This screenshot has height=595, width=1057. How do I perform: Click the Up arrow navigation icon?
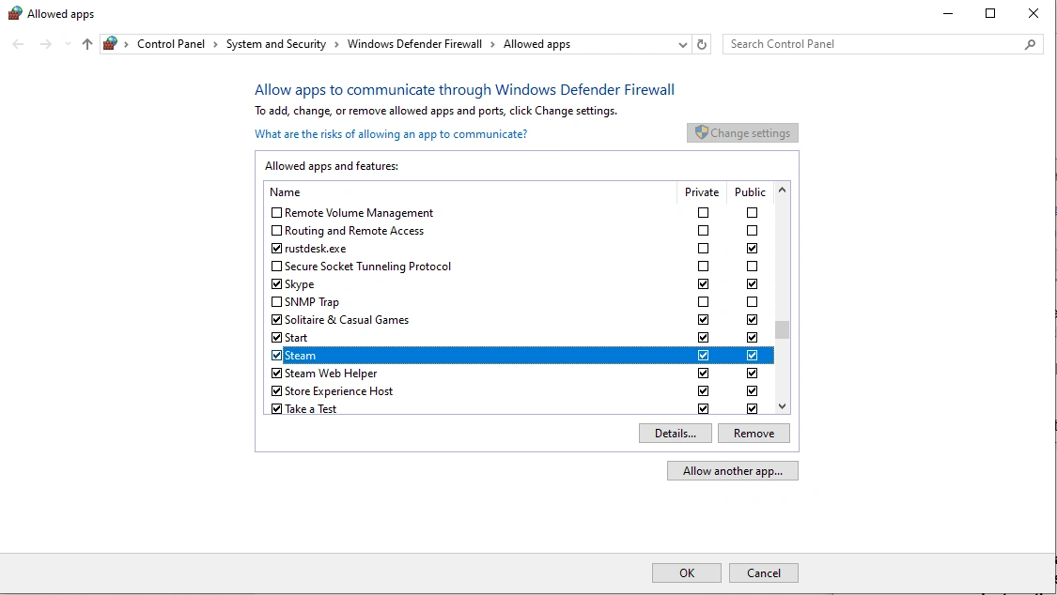tap(87, 44)
